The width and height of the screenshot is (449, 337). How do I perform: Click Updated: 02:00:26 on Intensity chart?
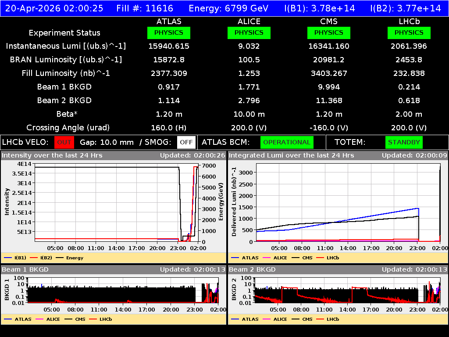[193, 155]
